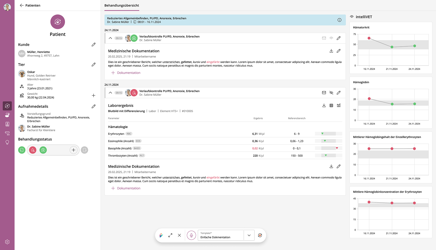The height and width of the screenshot is (250, 436).
Task: Edit the top Medizinische Dokumentation
Action: (x=339, y=51)
